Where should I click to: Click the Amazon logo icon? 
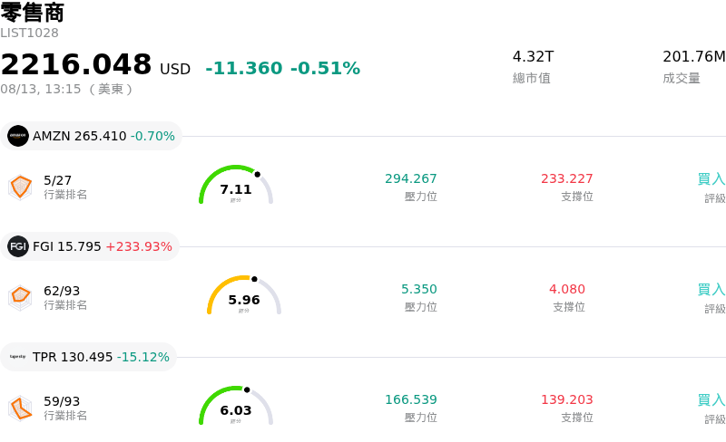(18, 136)
